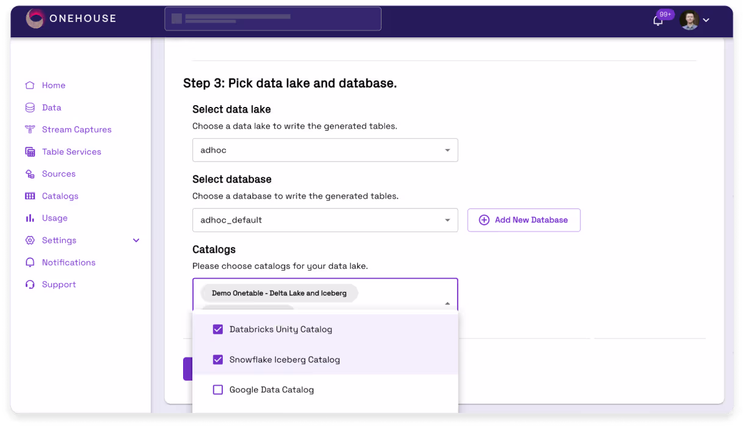Click the Onehouse logo icon
The image size is (743, 427).
[x=35, y=18]
